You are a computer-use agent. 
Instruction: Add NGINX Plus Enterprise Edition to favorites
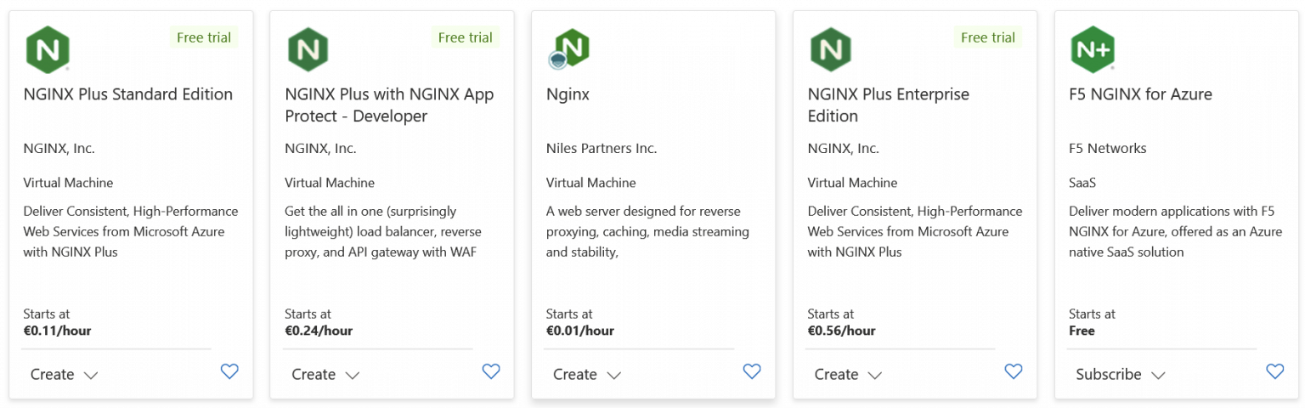[x=1014, y=371]
